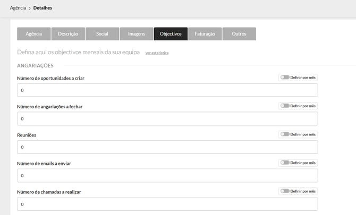
Task: Open the Agência tab
Action: tap(34, 34)
